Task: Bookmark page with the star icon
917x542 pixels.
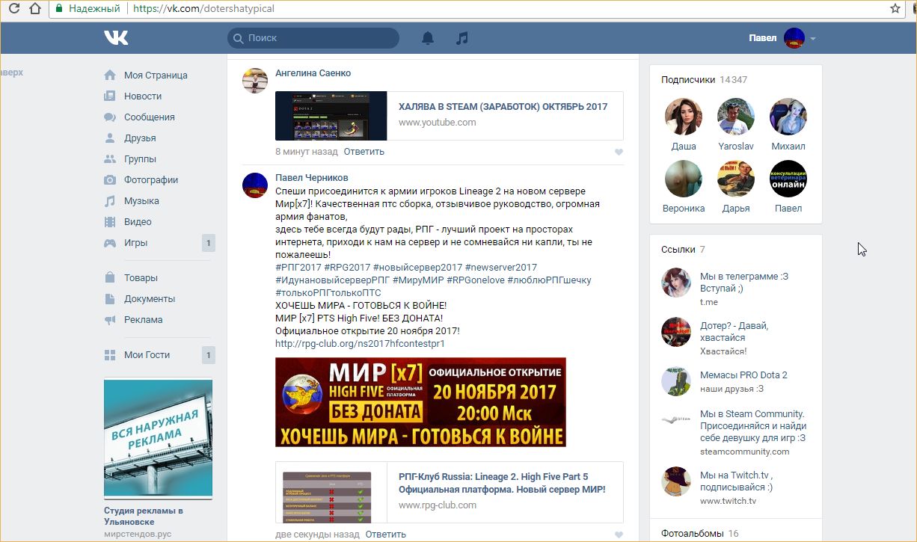Action: pos(895,9)
